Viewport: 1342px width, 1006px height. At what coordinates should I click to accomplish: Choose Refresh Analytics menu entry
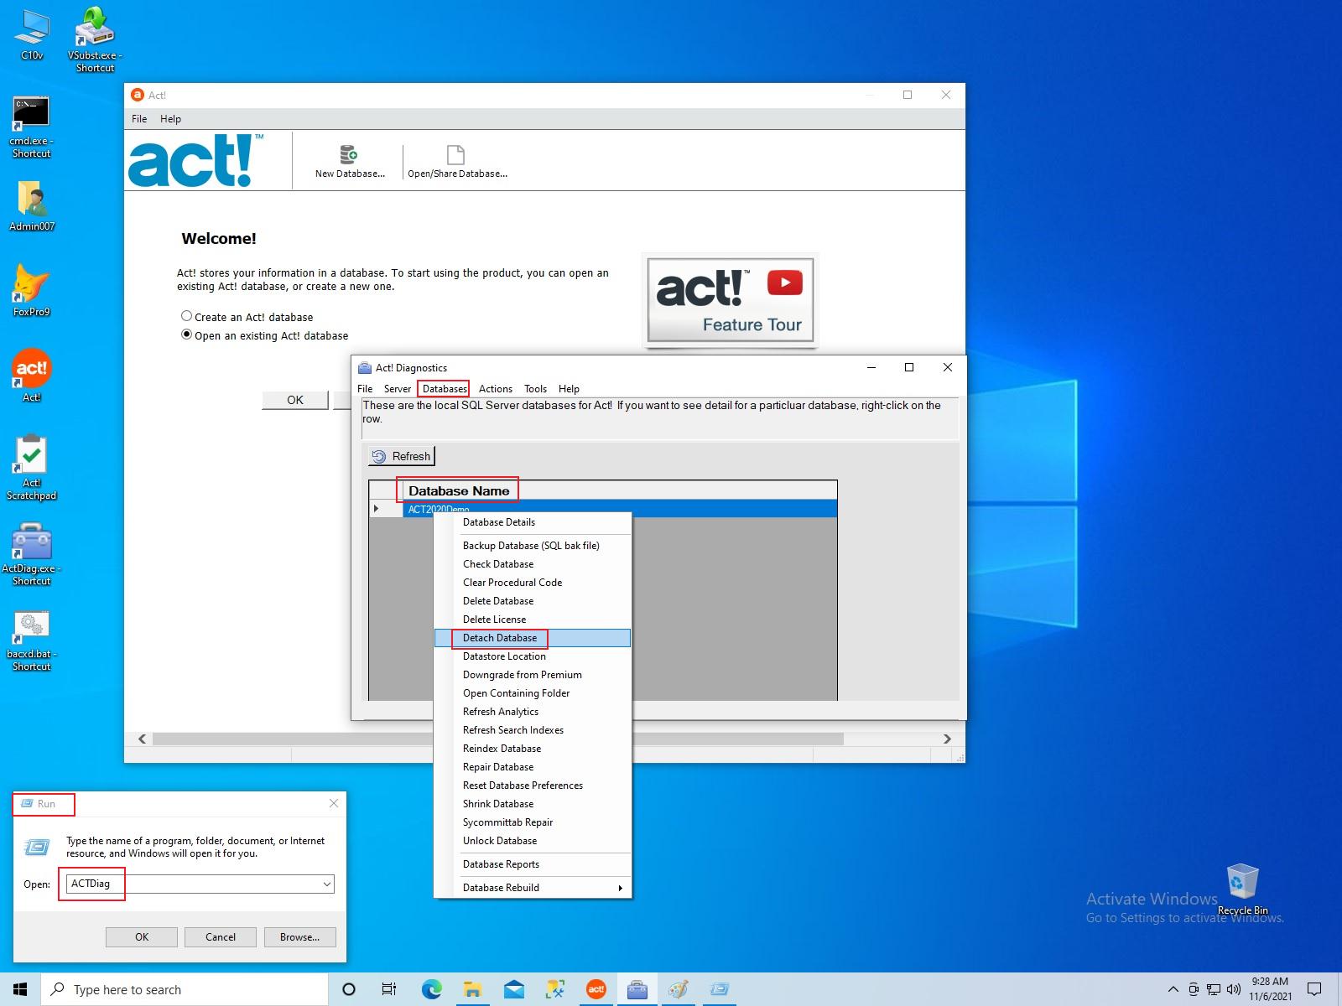tap(532, 712)
